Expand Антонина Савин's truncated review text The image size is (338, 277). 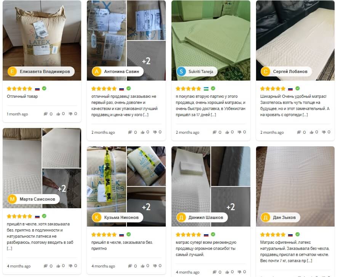click(x=146, y=115)
